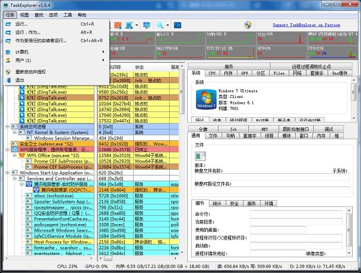Click the firewall brick wall toolbar icon
This screenshot has height=273, width=361.
pyautogui.click(x=118, y=25)
